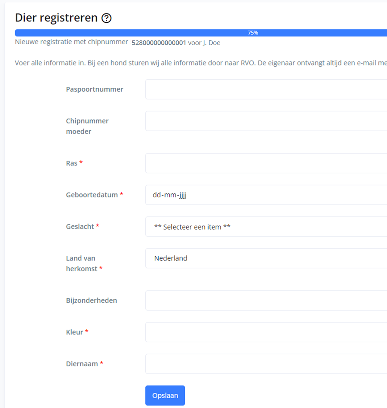Click the Dier registreren heading
Image resolution: width=387 pixels, height=408 pixels.
click(x=56, y=18)
